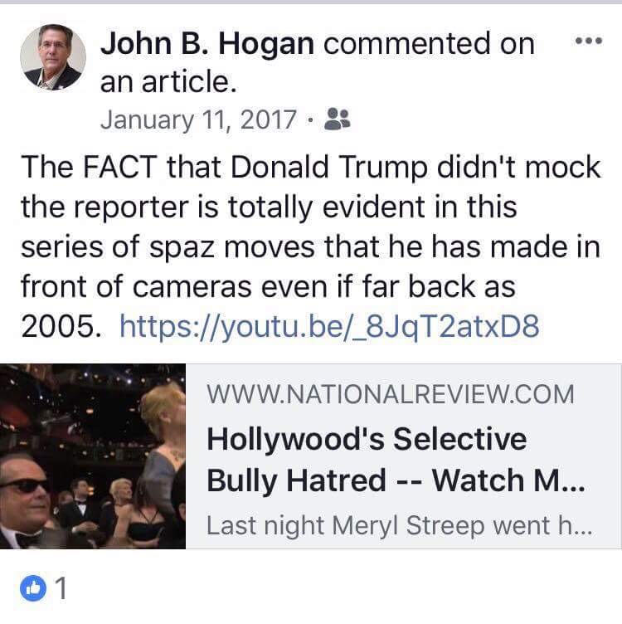
Task: Select the post body text paragraph
Action: (311, 246)
